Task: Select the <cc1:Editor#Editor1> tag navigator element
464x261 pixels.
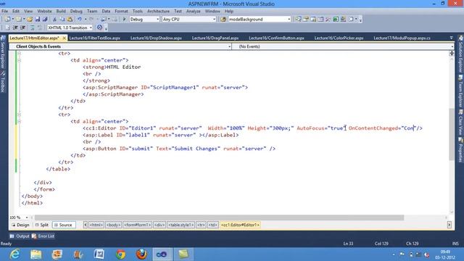Action: 240,225
